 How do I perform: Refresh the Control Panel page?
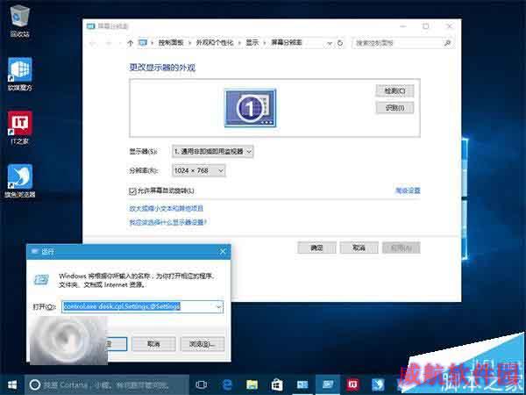(340, 43)
